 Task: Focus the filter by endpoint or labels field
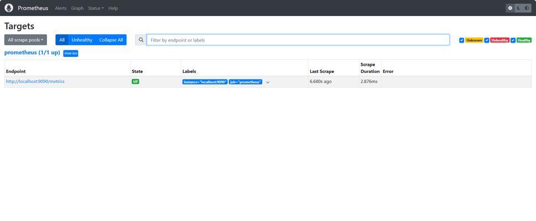(x=298, y=40)
